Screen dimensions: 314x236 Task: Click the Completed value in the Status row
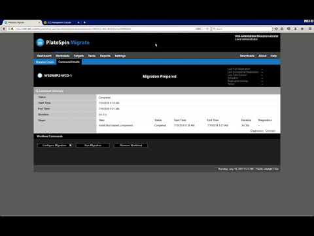tap(105, 98)
